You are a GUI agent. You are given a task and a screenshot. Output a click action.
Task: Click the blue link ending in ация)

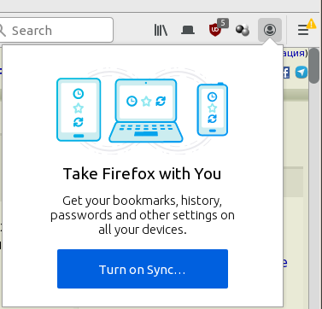coord(296,54)
